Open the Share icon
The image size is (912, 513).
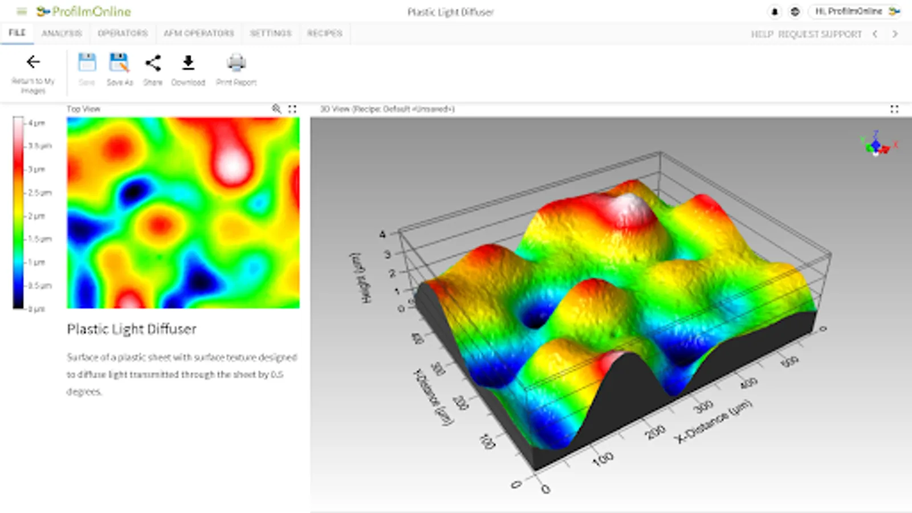click(x=153, y=63)
